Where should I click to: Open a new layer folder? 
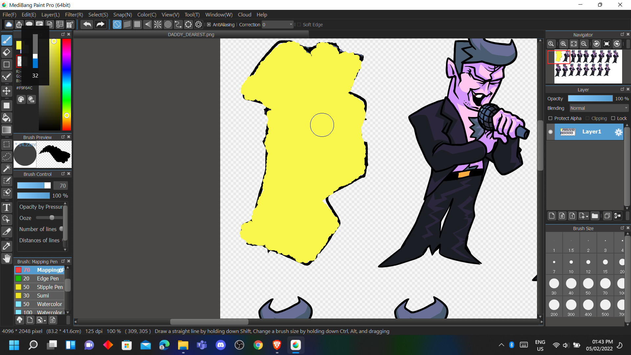595,216
